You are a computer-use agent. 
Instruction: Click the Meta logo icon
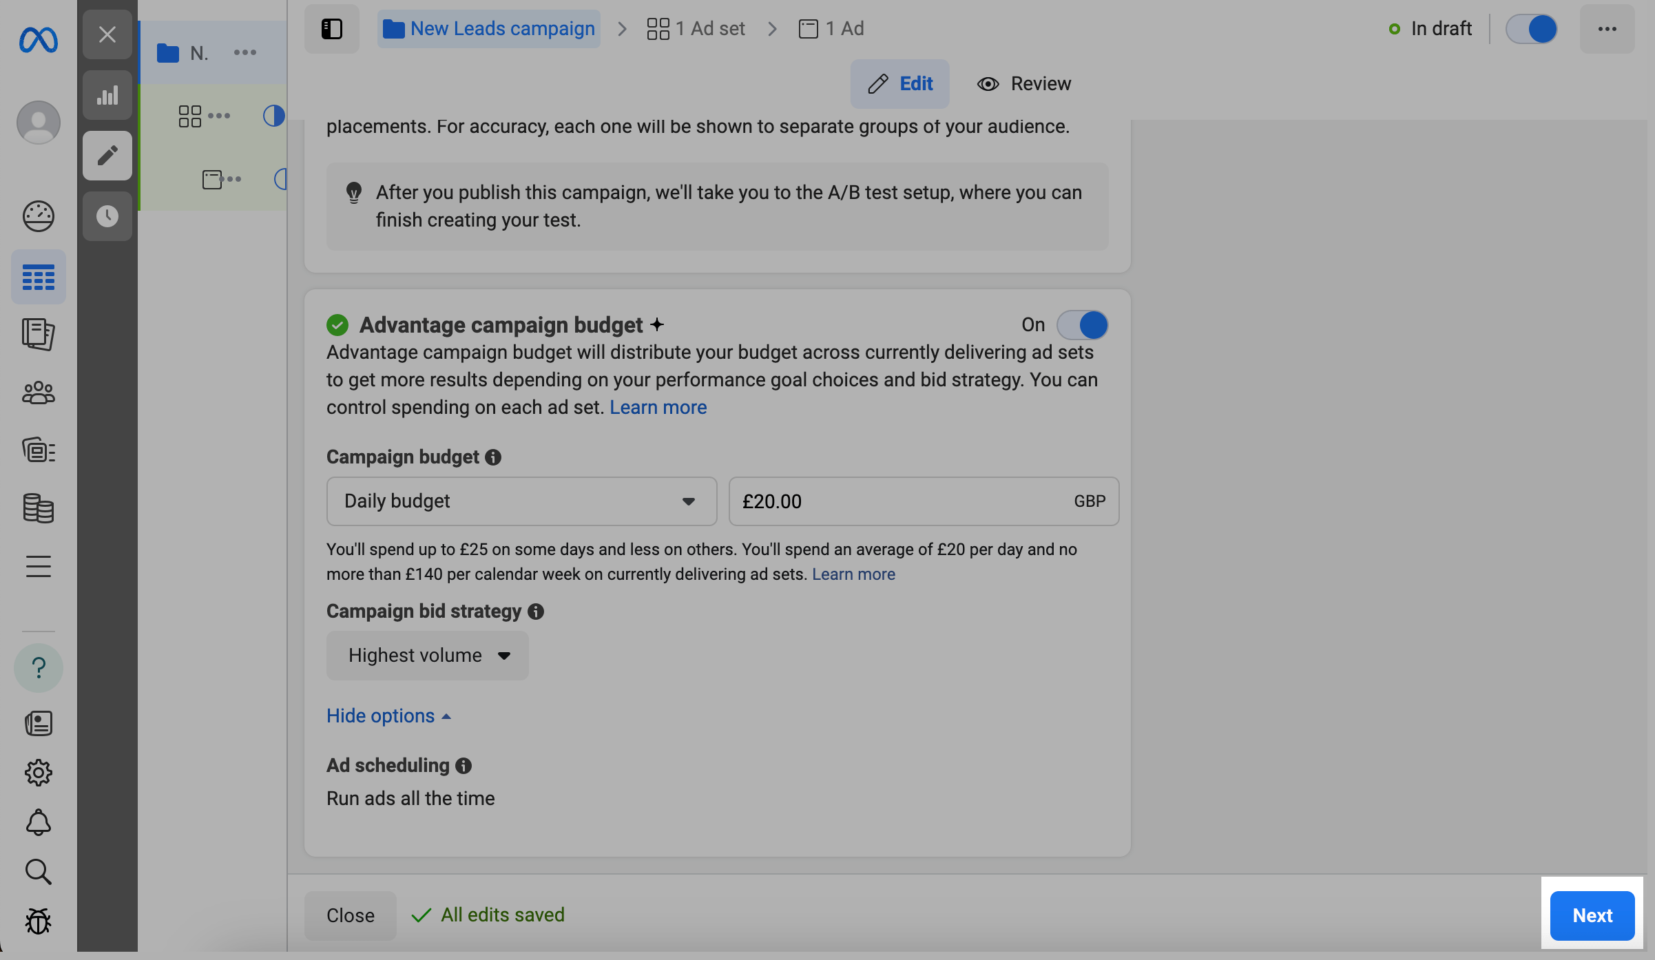(39, 40)
